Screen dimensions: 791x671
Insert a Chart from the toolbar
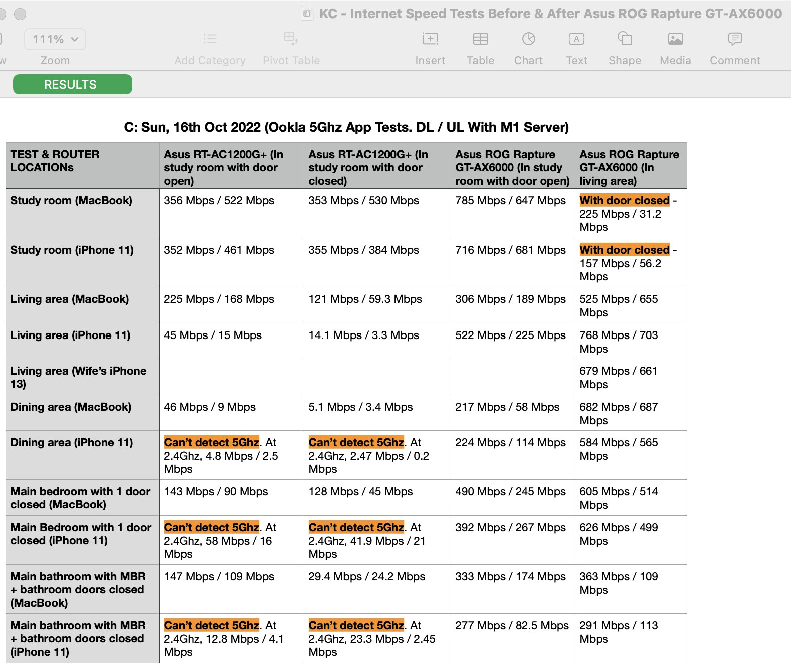(529, 39)
